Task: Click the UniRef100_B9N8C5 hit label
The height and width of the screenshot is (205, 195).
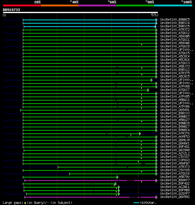Action: (x=175, y=19)
